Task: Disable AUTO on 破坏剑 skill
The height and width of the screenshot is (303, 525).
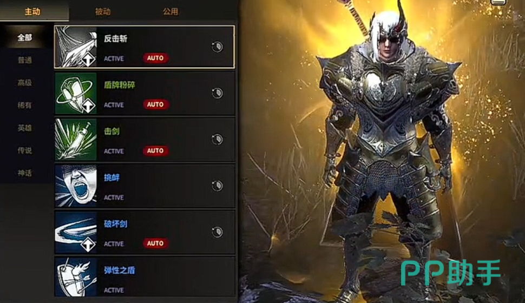Action: [155, 243]
